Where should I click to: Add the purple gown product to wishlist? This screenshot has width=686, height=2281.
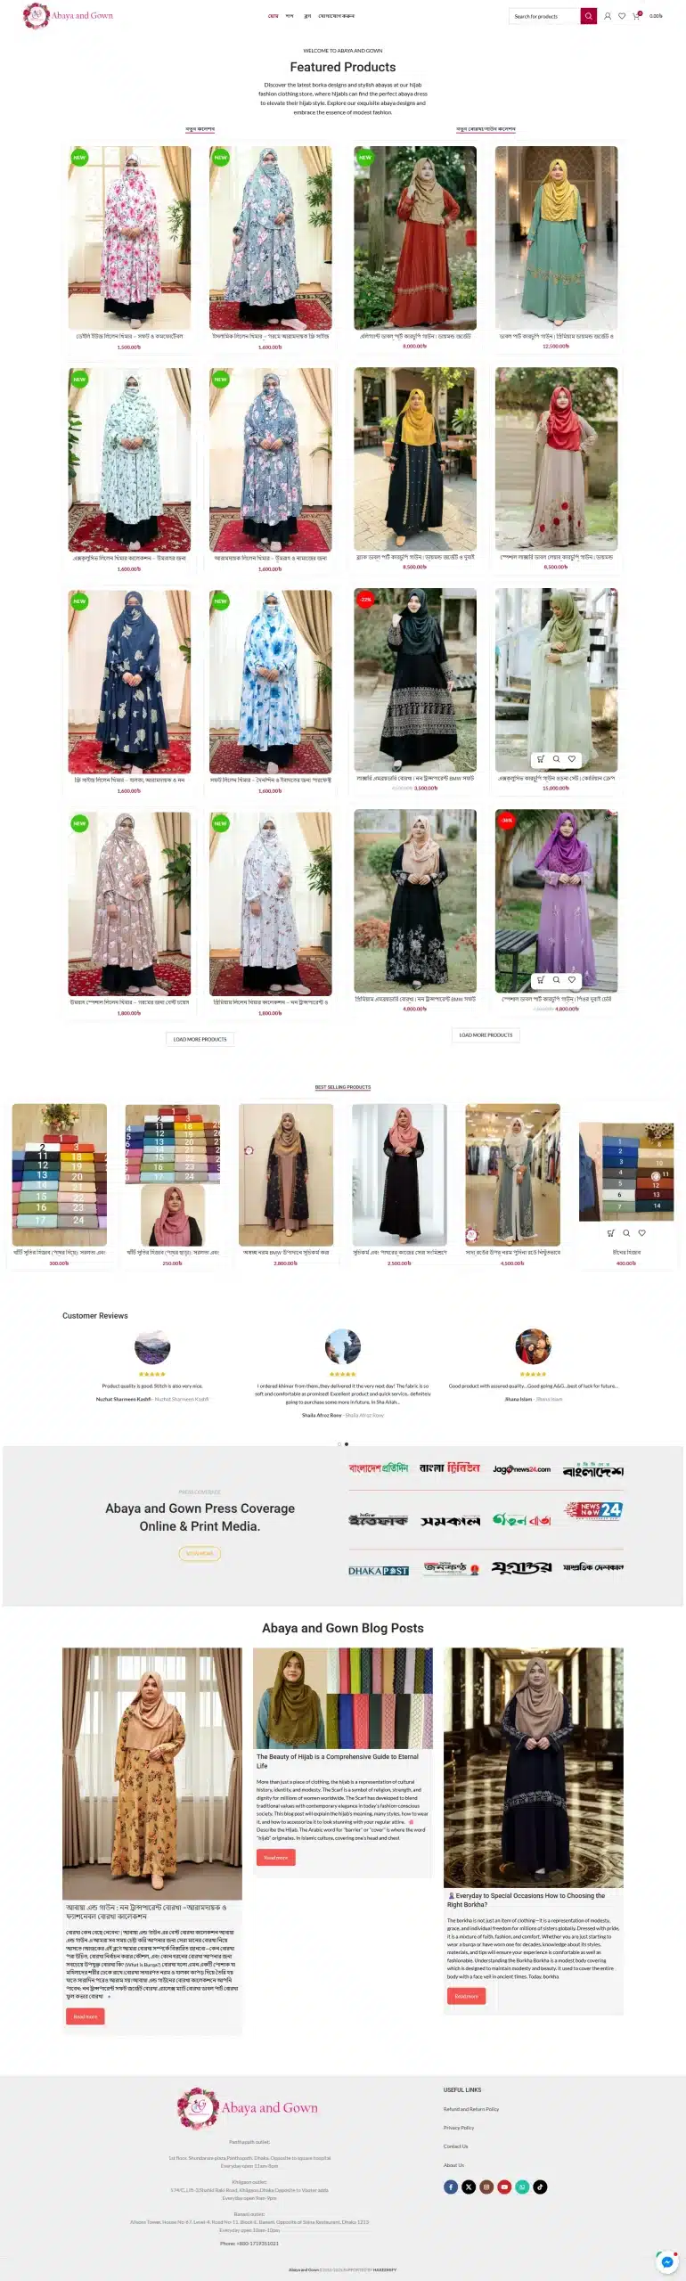pos(572,979)
